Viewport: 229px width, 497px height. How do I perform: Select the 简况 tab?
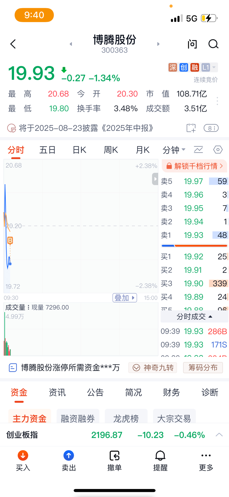point(134,392)
